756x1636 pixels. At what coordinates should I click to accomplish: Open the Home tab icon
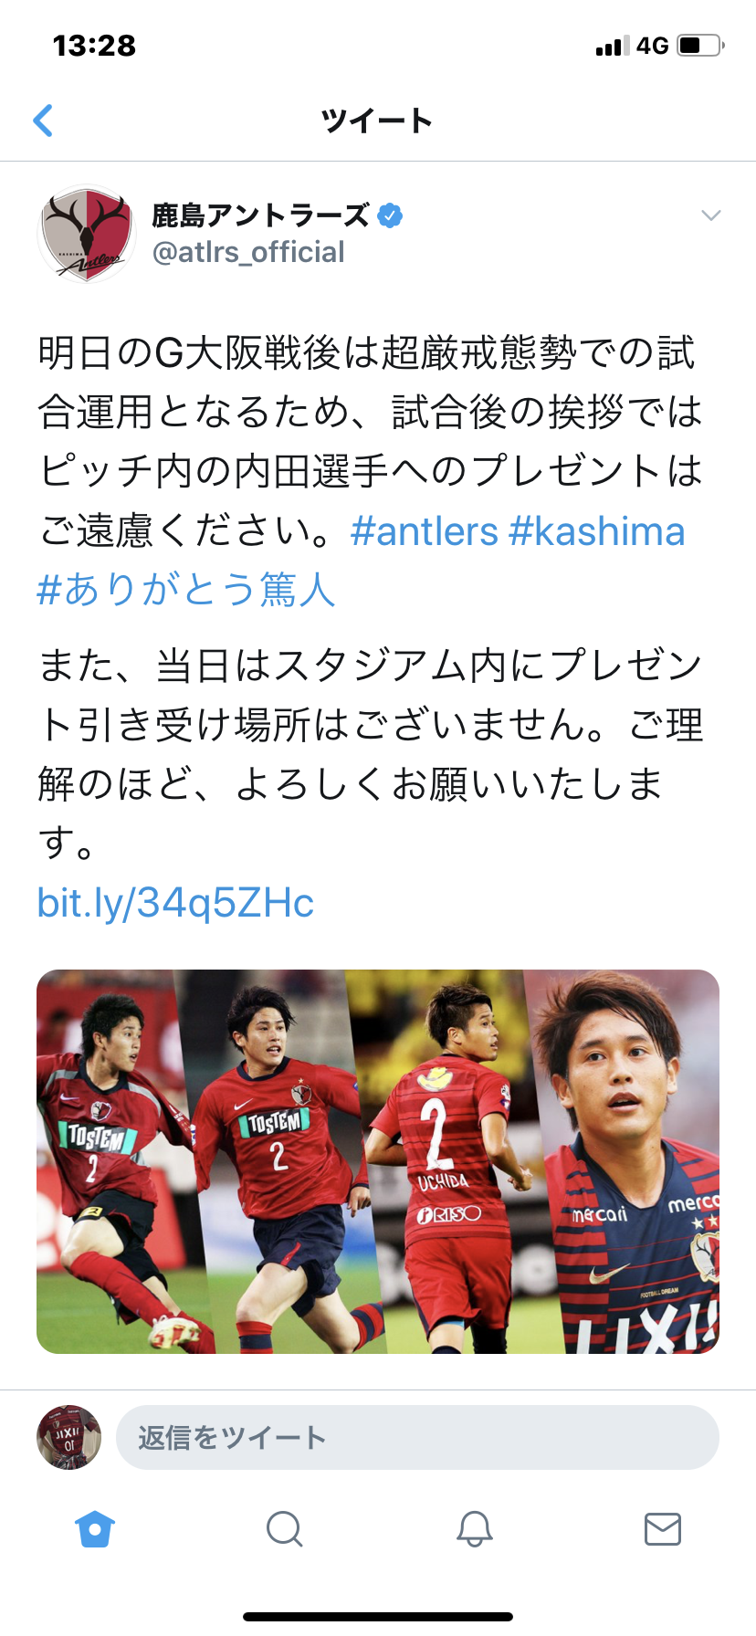click(95, 1528)
